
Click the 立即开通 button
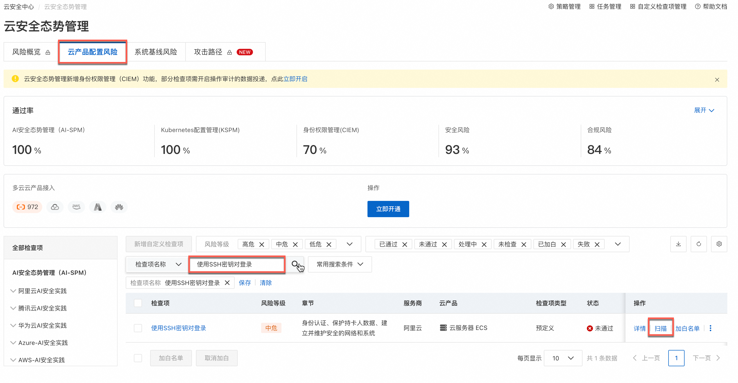tap(388, 209)
